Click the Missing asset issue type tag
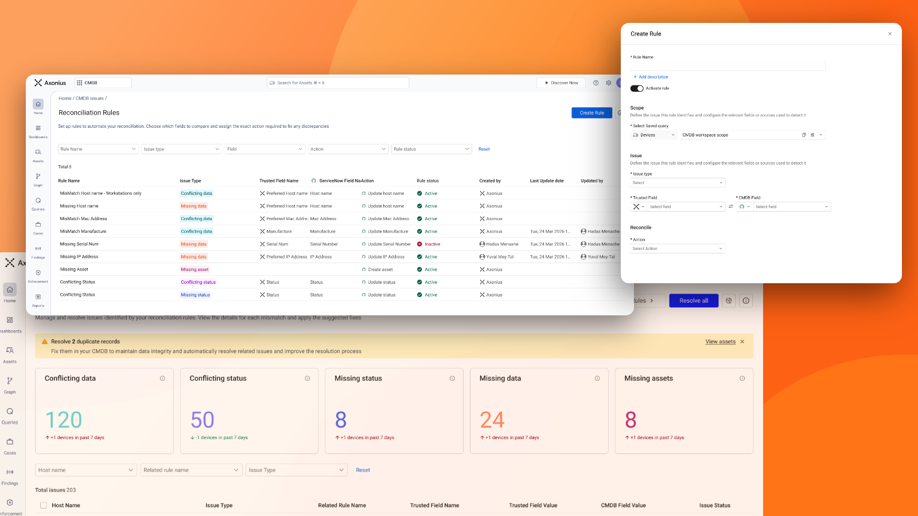The width and height of the screenshot is (918, 516). click(195, 269)
